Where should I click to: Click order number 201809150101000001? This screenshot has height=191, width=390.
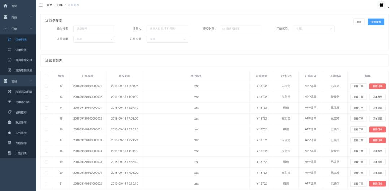[x=87, y=86]
